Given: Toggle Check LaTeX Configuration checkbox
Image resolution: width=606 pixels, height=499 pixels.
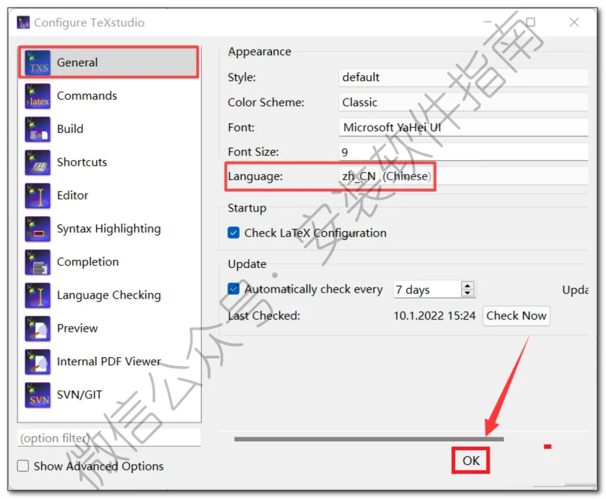Looking at the screenshot, I should tap(233, 233).
